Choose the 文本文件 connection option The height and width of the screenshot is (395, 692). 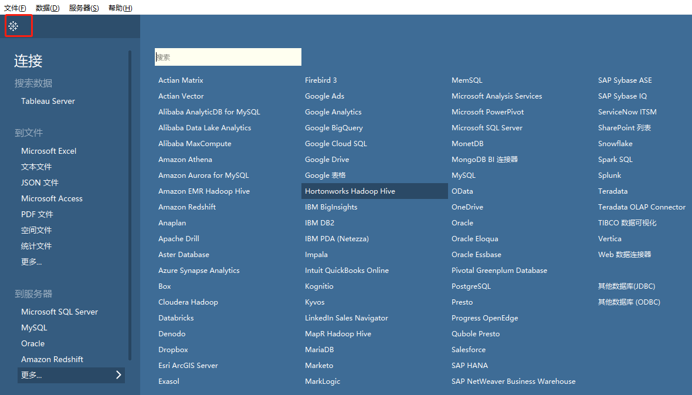(36, 167)
